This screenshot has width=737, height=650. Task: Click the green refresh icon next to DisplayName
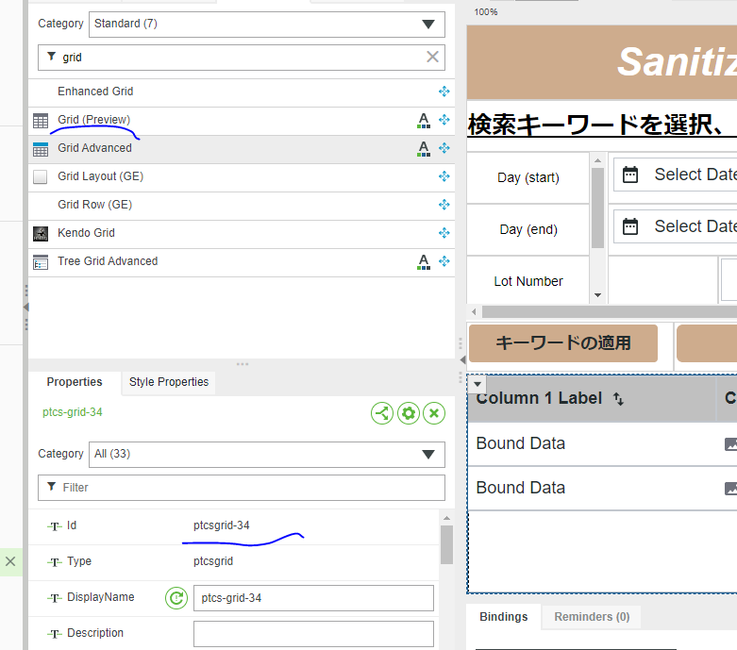tap(176, 597)
